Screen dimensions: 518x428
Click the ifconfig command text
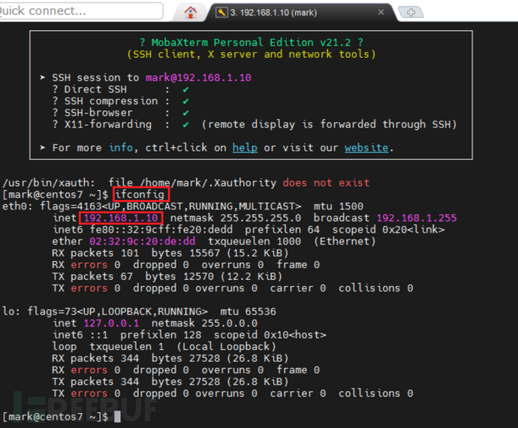coord(140,194)
